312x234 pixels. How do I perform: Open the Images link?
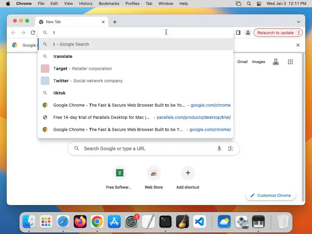click(x=258, y=62)
